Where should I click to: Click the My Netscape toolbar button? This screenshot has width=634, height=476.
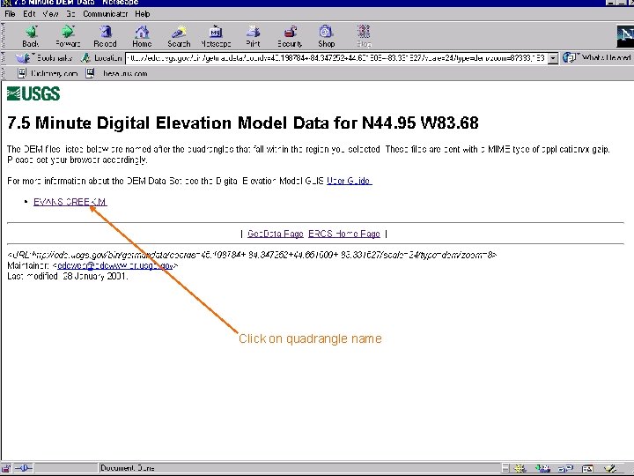(x=216, y=36)
